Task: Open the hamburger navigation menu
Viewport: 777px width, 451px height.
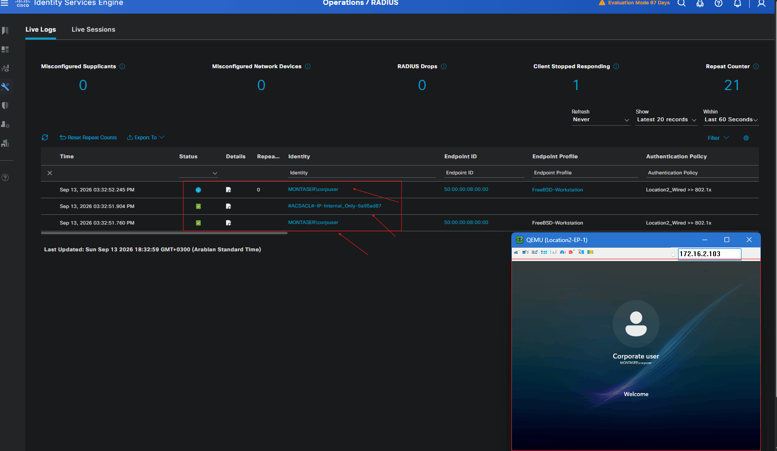Action: coord(4,3)
